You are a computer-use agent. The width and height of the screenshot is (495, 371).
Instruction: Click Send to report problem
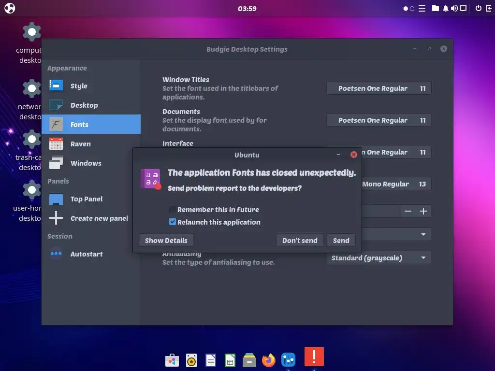pyautogui.click(x=341, y=241)
